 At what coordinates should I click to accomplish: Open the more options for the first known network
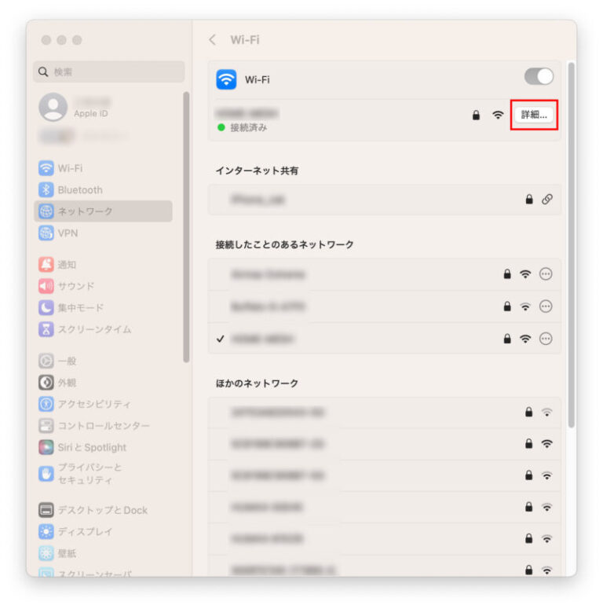546,273
